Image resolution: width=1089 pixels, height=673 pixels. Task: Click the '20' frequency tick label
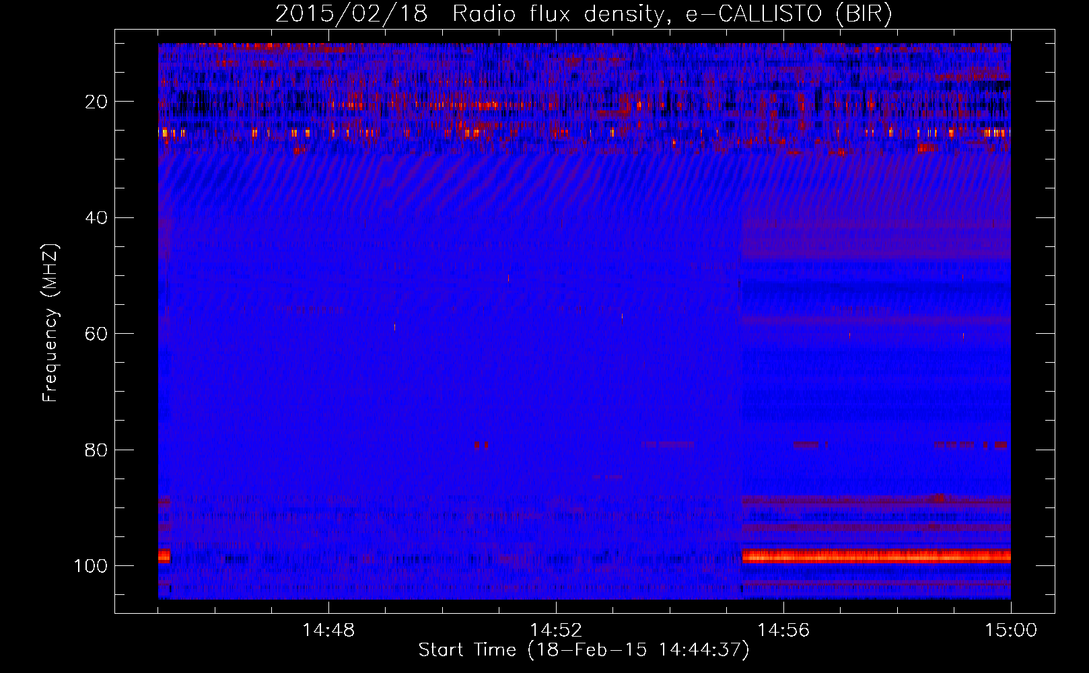pyautogui.click(x=96, y=102)
